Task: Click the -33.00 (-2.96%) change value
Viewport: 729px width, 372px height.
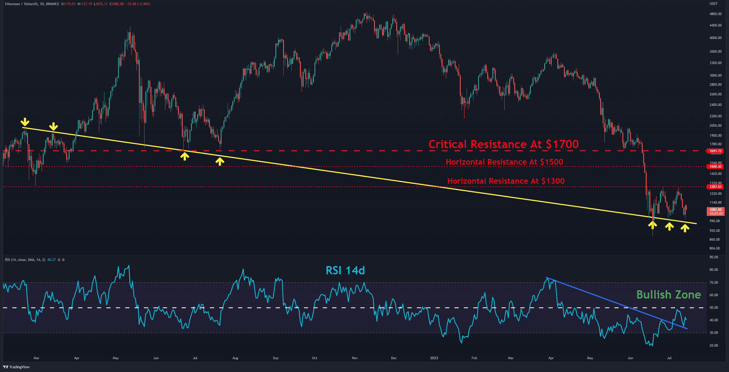Action: pyautogui.click(x=138, y=4)
